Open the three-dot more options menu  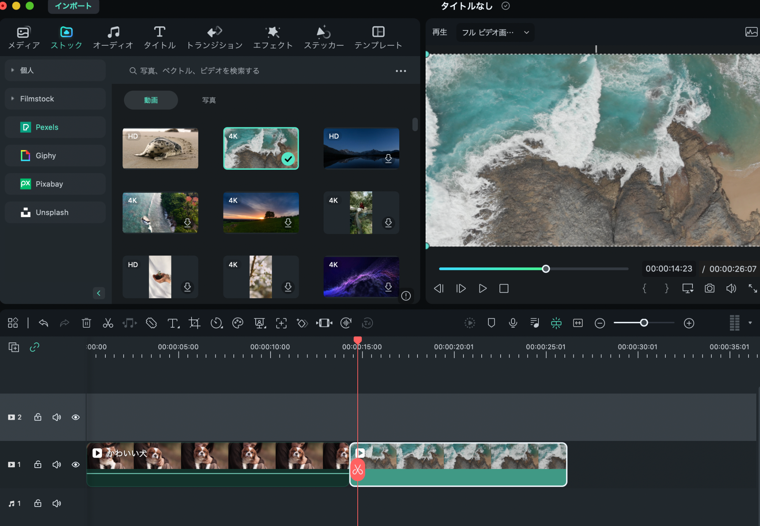pos(401,71)
